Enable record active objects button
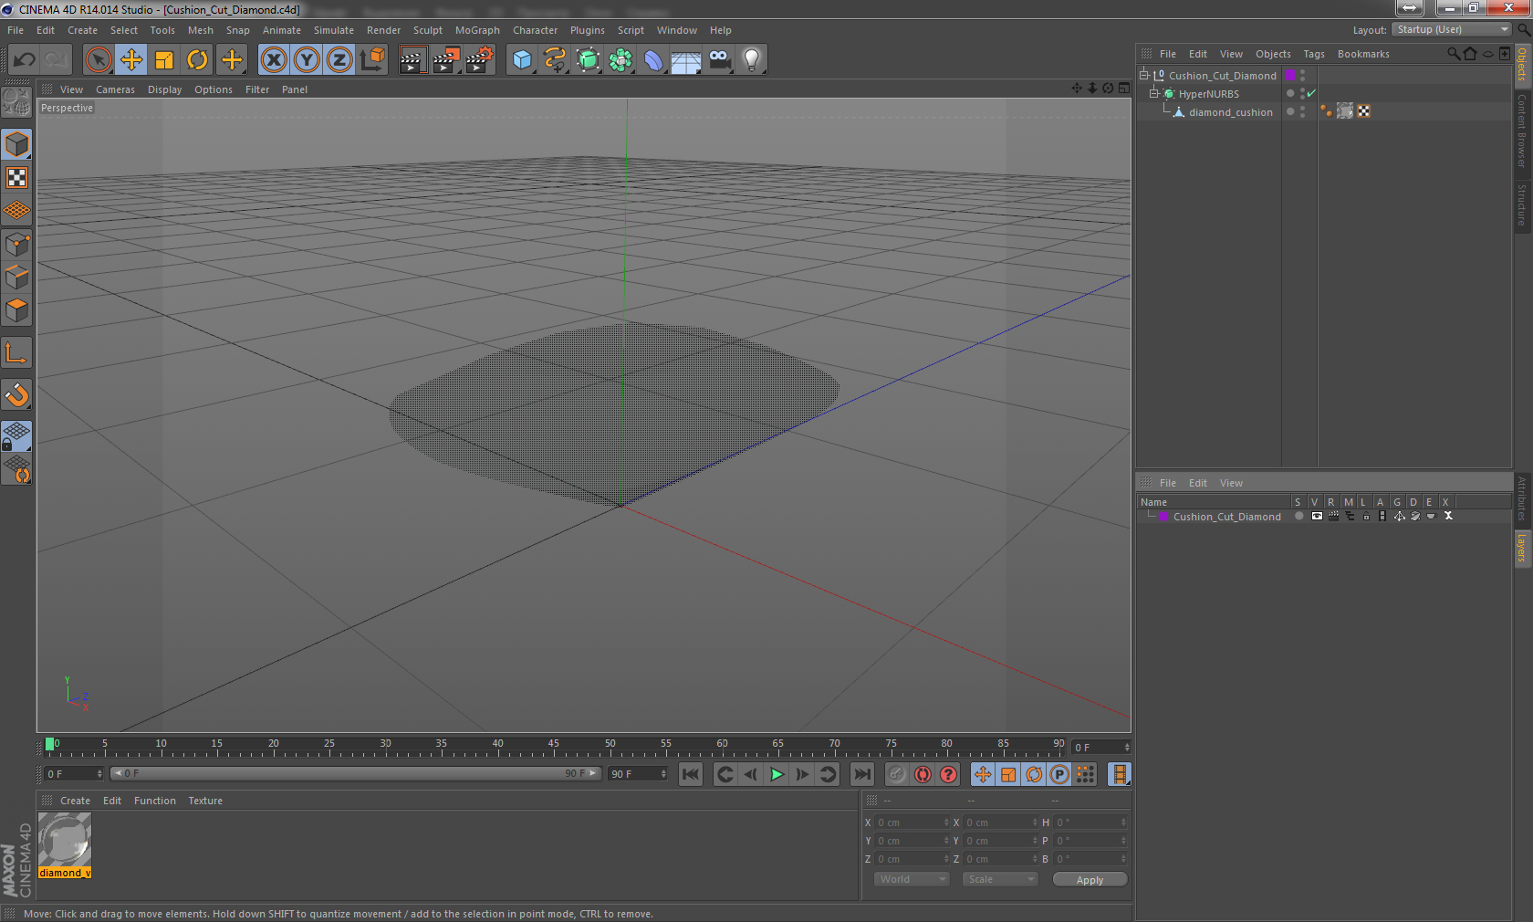Image resolution: width=1533 pixels, height=922 pixels. 897,774
